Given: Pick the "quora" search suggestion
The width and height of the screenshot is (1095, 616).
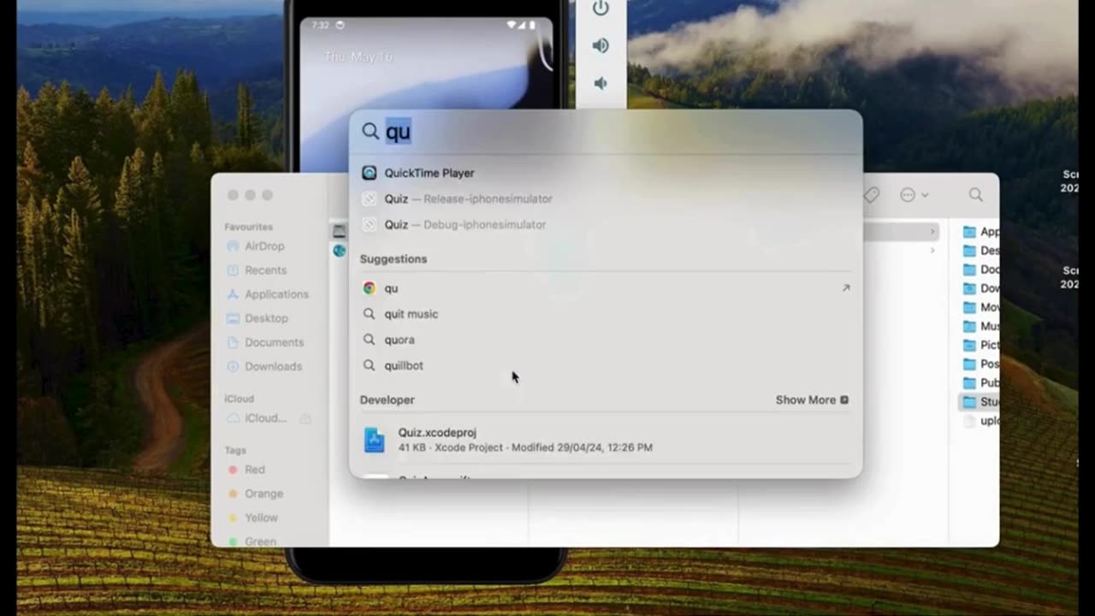Looking at the screenshot, I should click(606, 340).
